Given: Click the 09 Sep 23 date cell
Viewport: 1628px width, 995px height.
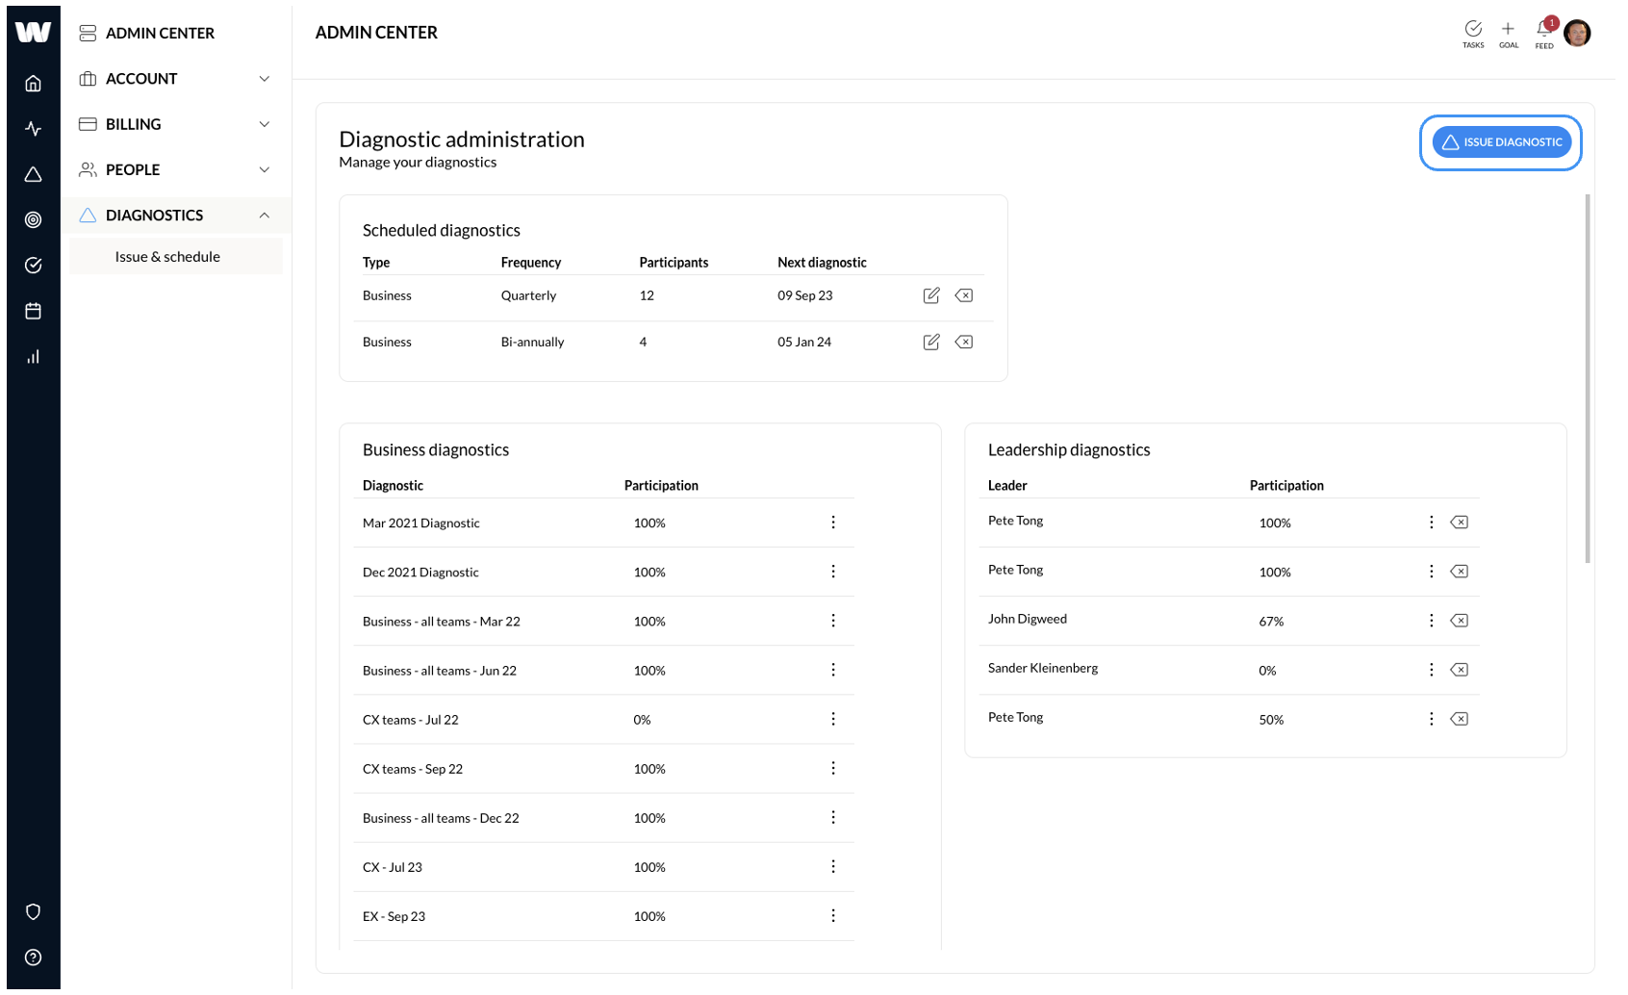Looking at the screenshot, I should tap(805, 295).
